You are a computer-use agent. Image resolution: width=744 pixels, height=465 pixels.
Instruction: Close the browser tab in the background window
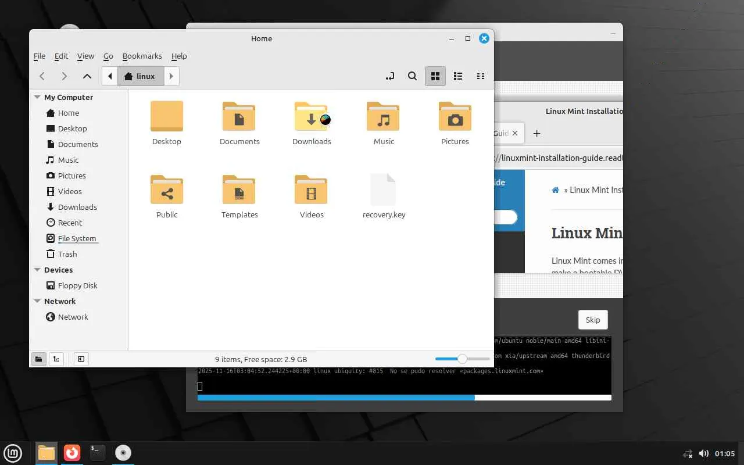tap(515, 133)
